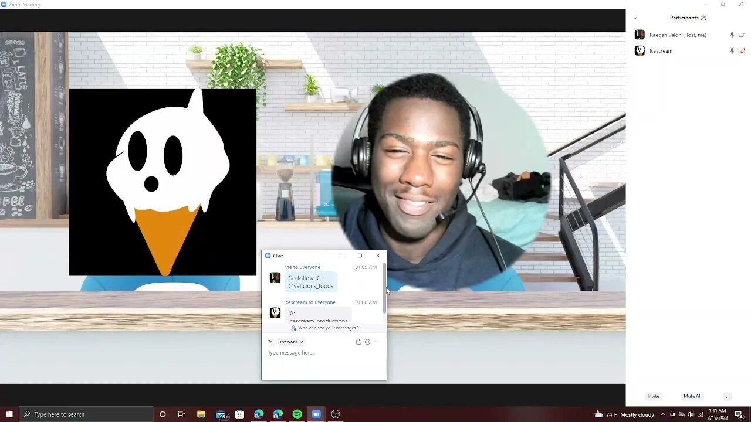This screenshot has width=751, height=422.
Task: Click the OneDrive cloud tray icon
Action: (682, 414)
